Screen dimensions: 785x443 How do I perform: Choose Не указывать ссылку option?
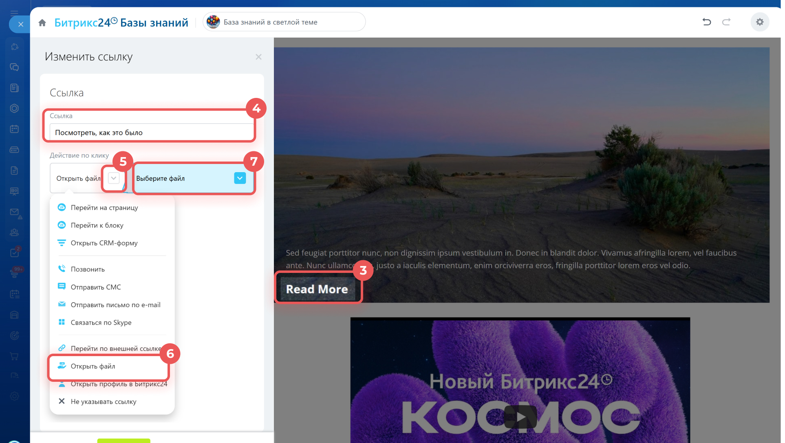[x=104, y=402]
